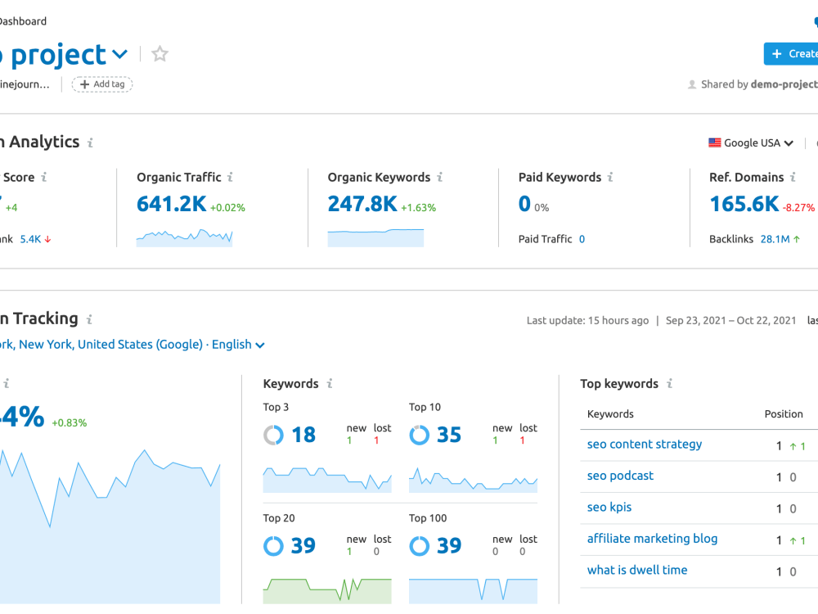Click the Top 100 donut icon
The image size is (818, 614).
(x=420, y=546)
